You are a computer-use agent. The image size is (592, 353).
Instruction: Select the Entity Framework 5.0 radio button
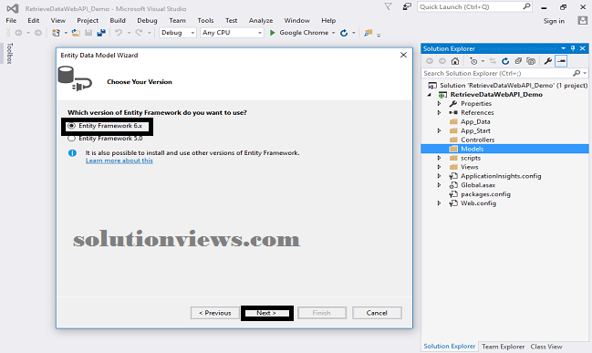coord(71,139)
